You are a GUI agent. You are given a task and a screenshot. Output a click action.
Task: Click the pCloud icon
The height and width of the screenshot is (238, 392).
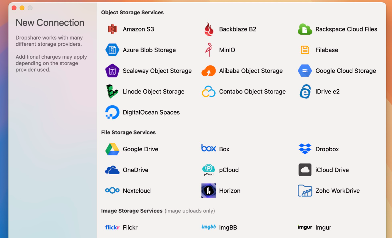click(209, 170)
